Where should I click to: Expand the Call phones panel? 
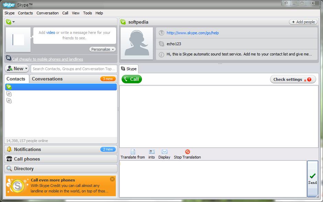point(61,159)
